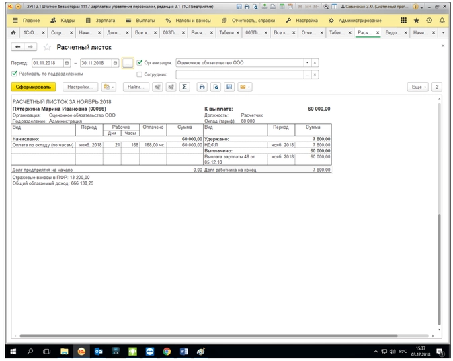Open the Отчетность, справки section
Screen dimensions: 453x361
(249, 21)
